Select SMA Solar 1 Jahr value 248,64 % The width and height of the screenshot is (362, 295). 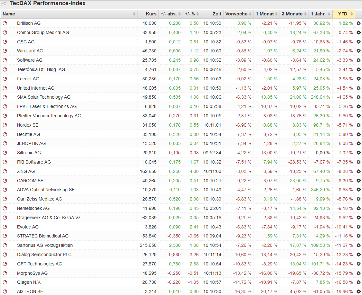[x=320, y=97]
